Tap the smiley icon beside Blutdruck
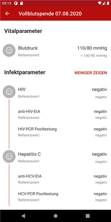 coord(9,50)
